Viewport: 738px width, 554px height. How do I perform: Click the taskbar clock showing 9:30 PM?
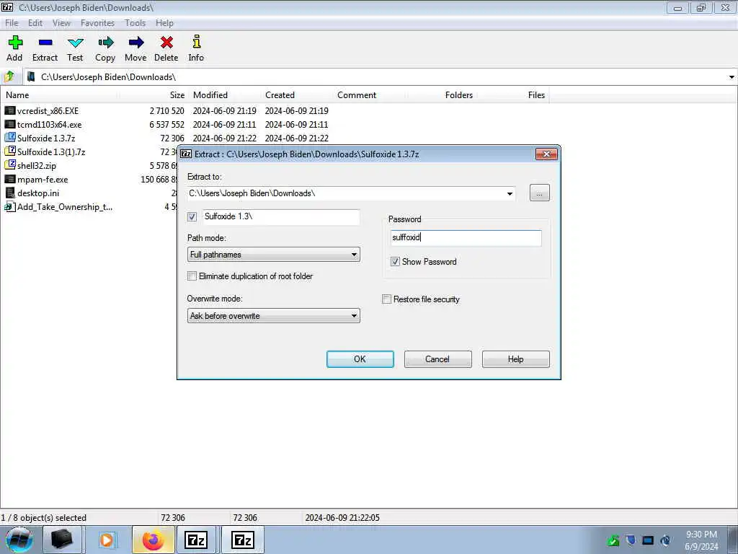701,535
